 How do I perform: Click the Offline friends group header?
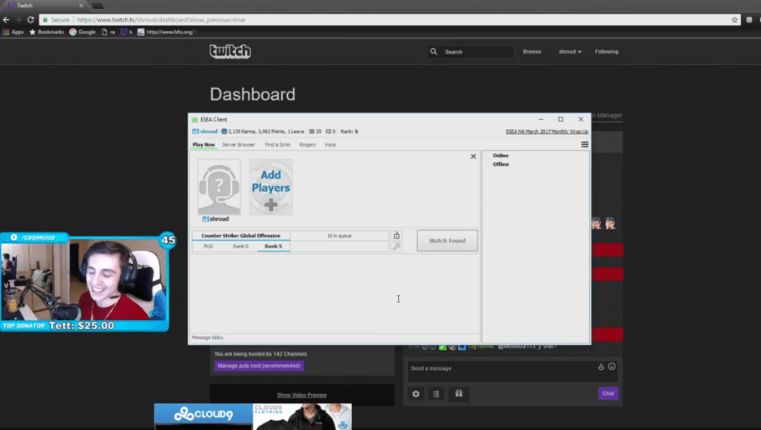pyautogui.click(x=501, y=164)
